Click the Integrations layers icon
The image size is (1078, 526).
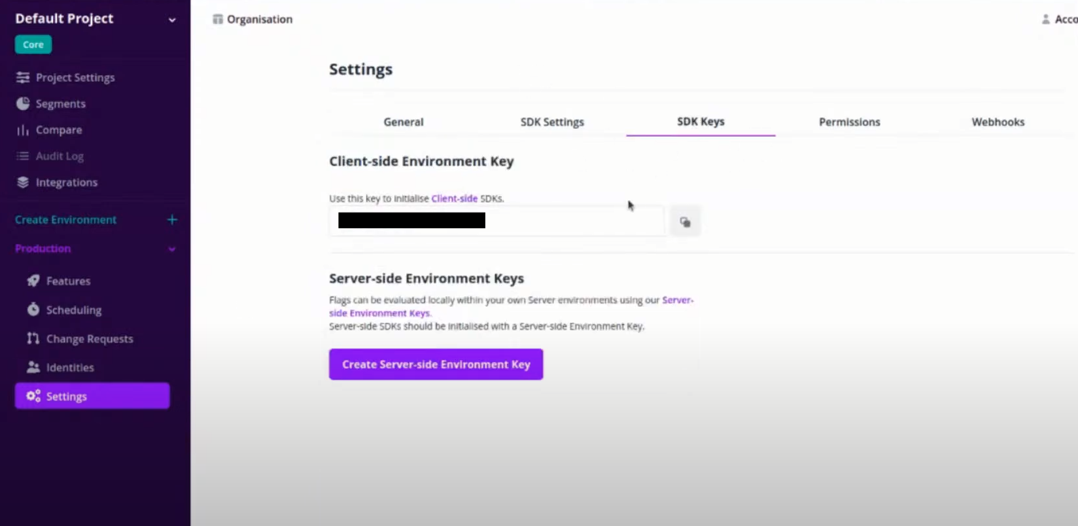23,183
